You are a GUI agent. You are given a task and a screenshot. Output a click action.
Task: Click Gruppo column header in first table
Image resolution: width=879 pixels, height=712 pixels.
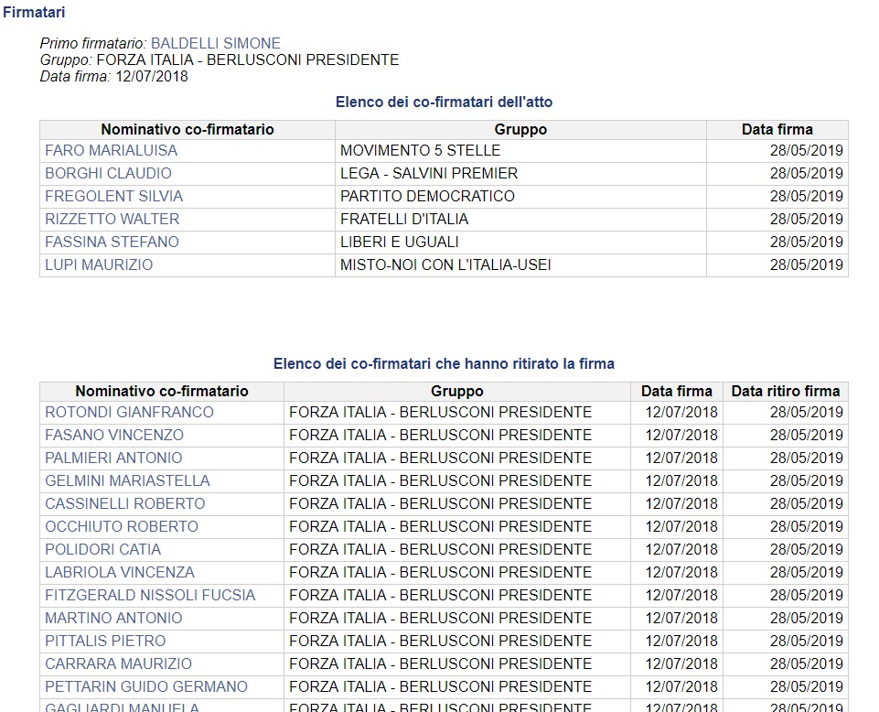pyautogui.click(x=520, y=130)
